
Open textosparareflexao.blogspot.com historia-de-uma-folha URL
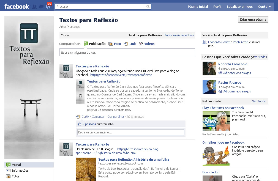coord(117,151)
